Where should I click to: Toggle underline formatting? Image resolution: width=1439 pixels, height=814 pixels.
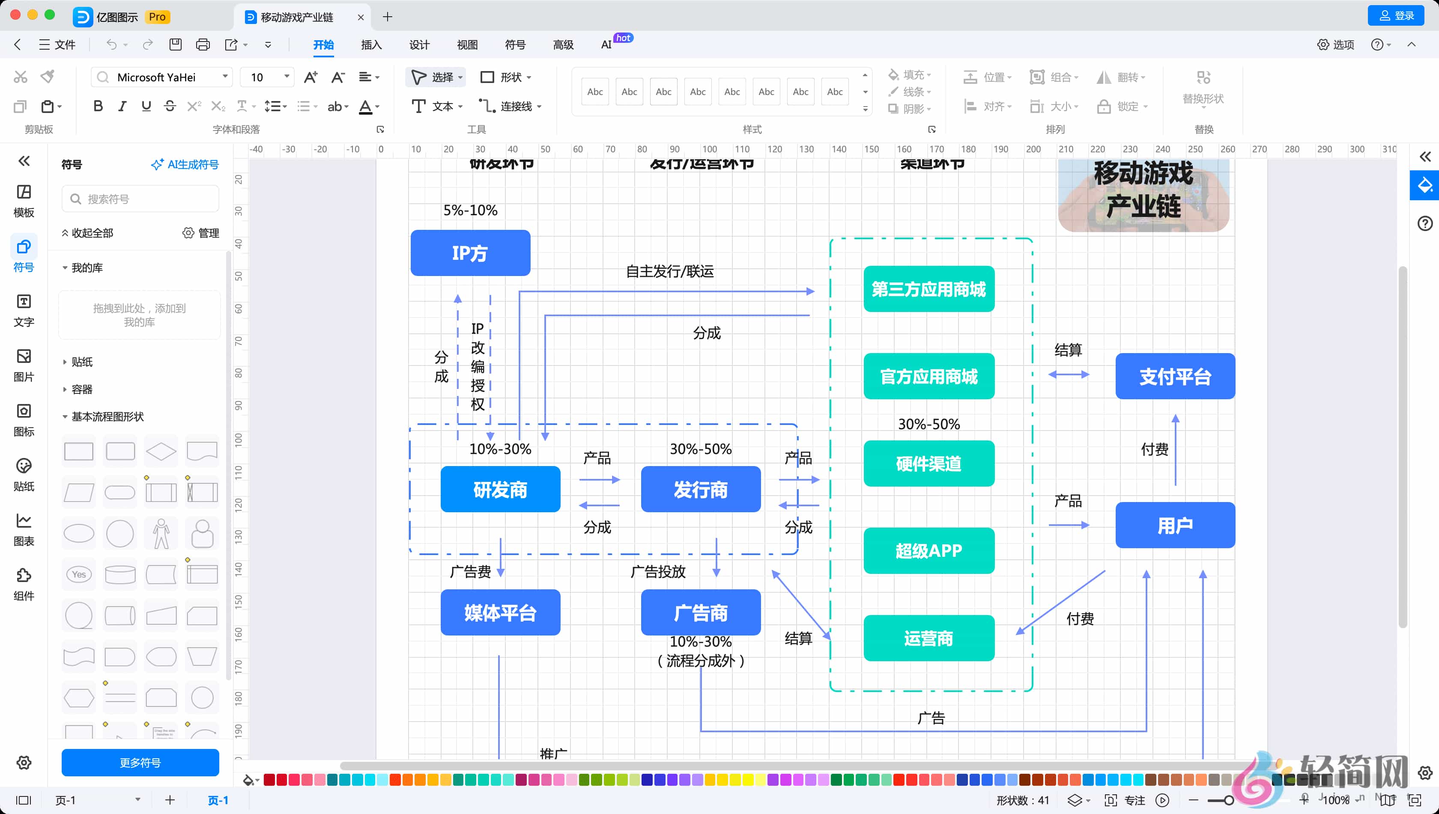tap(146, 106)
